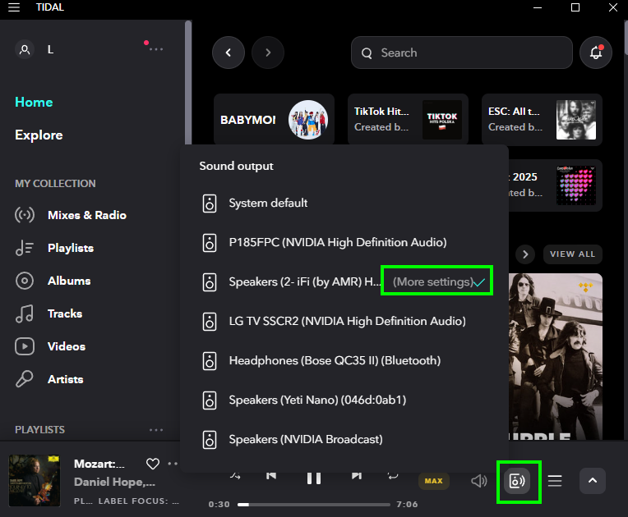Viewport: 628px width, 517px height.
Task: Pause the current track
Action: click(x=314, y=478)
